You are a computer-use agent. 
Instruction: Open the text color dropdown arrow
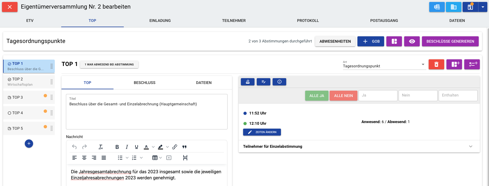pyautogui.click(x=153, y=147)
